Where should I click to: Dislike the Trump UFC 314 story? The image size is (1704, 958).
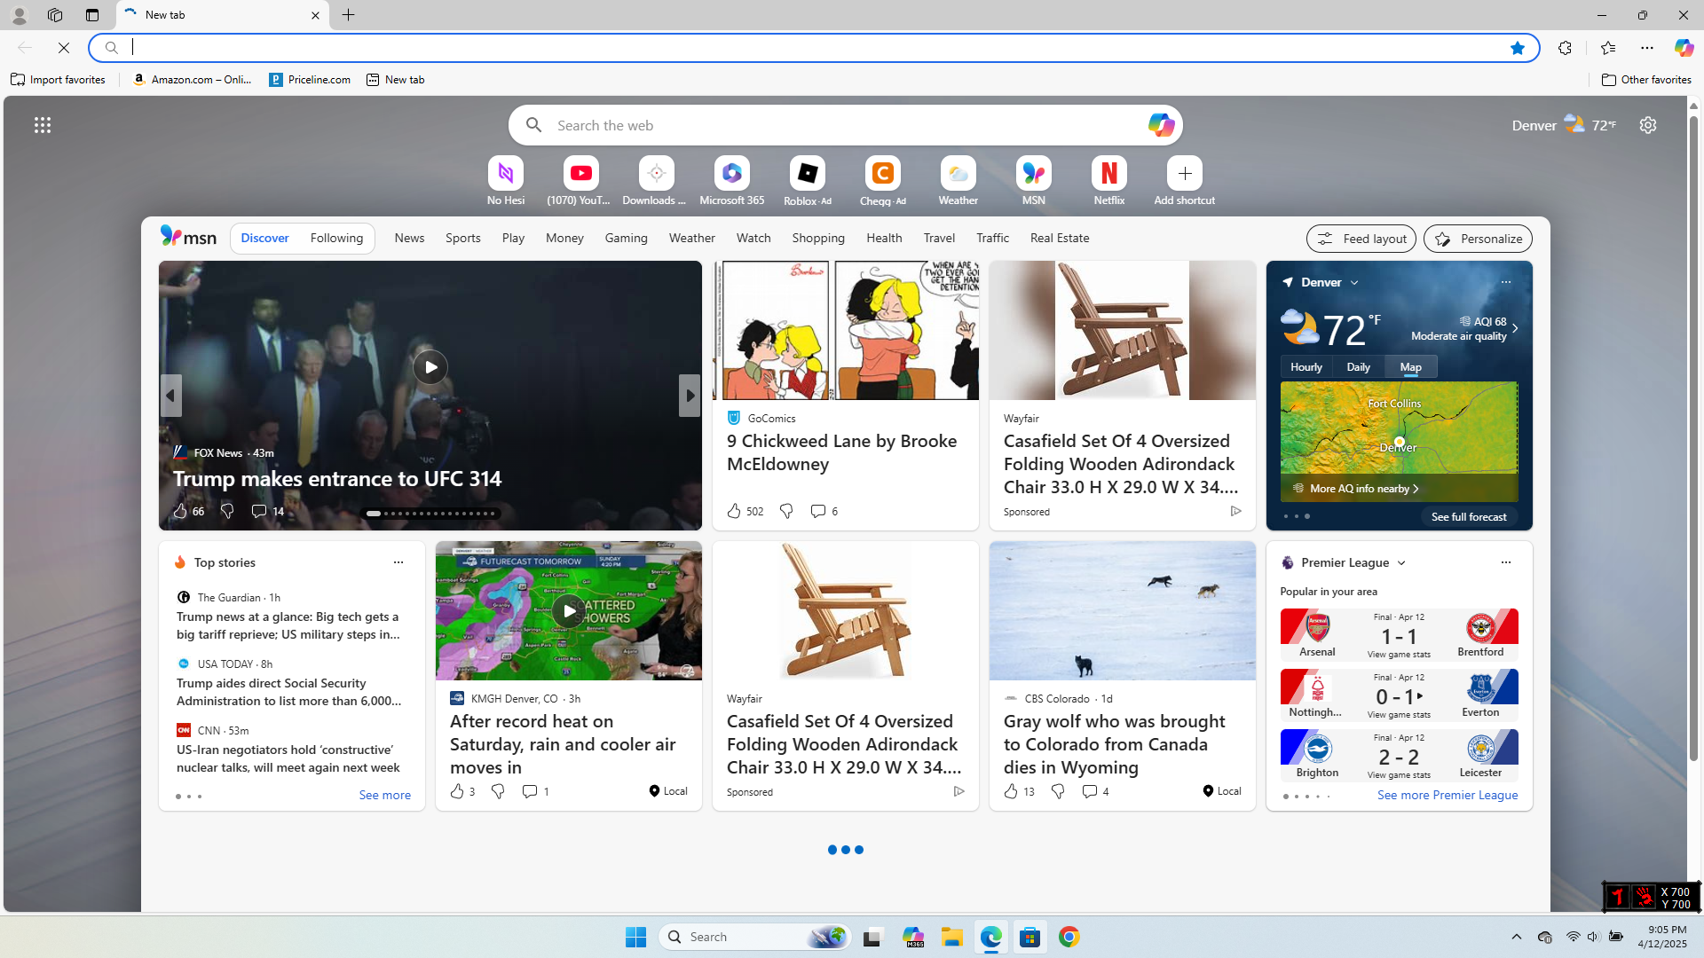[227, 511]
